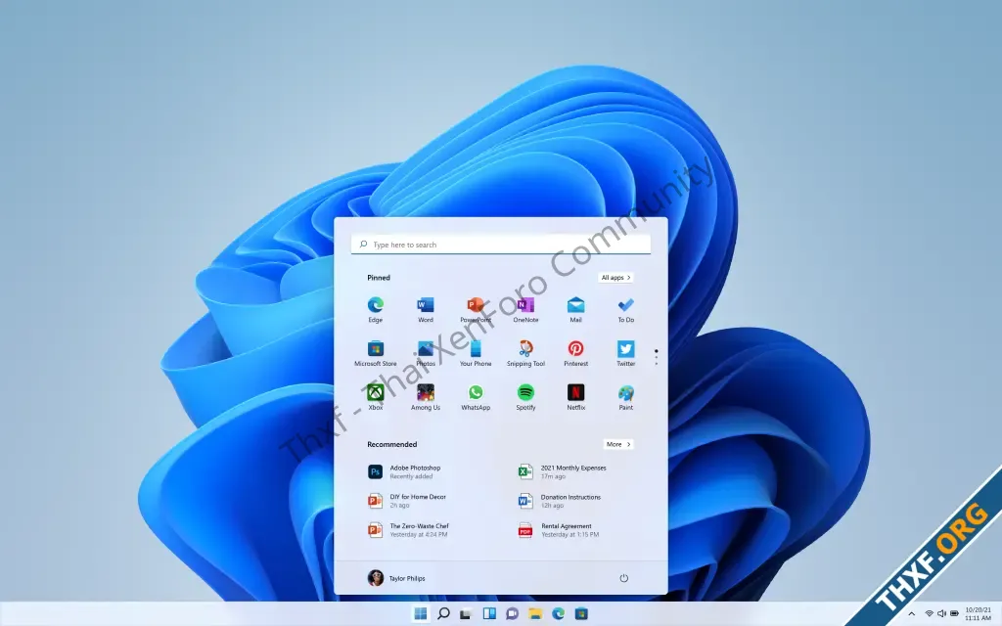Open Chat on the taskbar
Viewport: 1002px width, 626px height.
512,614
